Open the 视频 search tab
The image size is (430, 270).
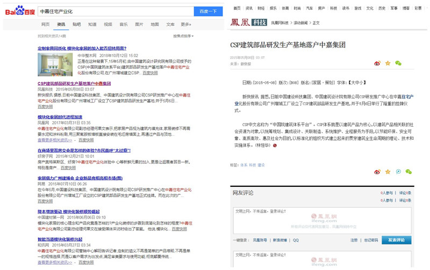tap(108, 24)
